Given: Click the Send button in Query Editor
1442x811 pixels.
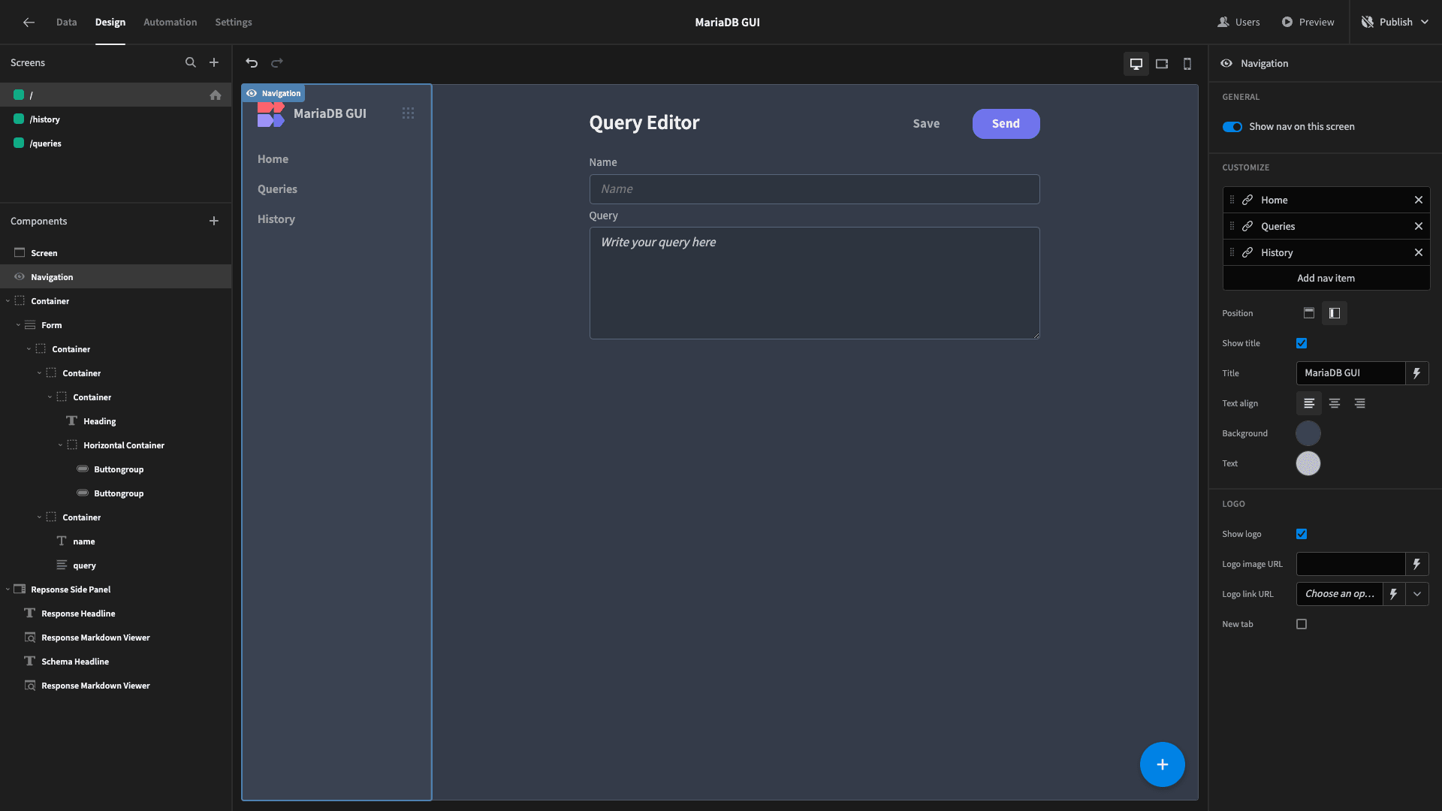Looking at the screenshot, I should (x=1006, y=124).
